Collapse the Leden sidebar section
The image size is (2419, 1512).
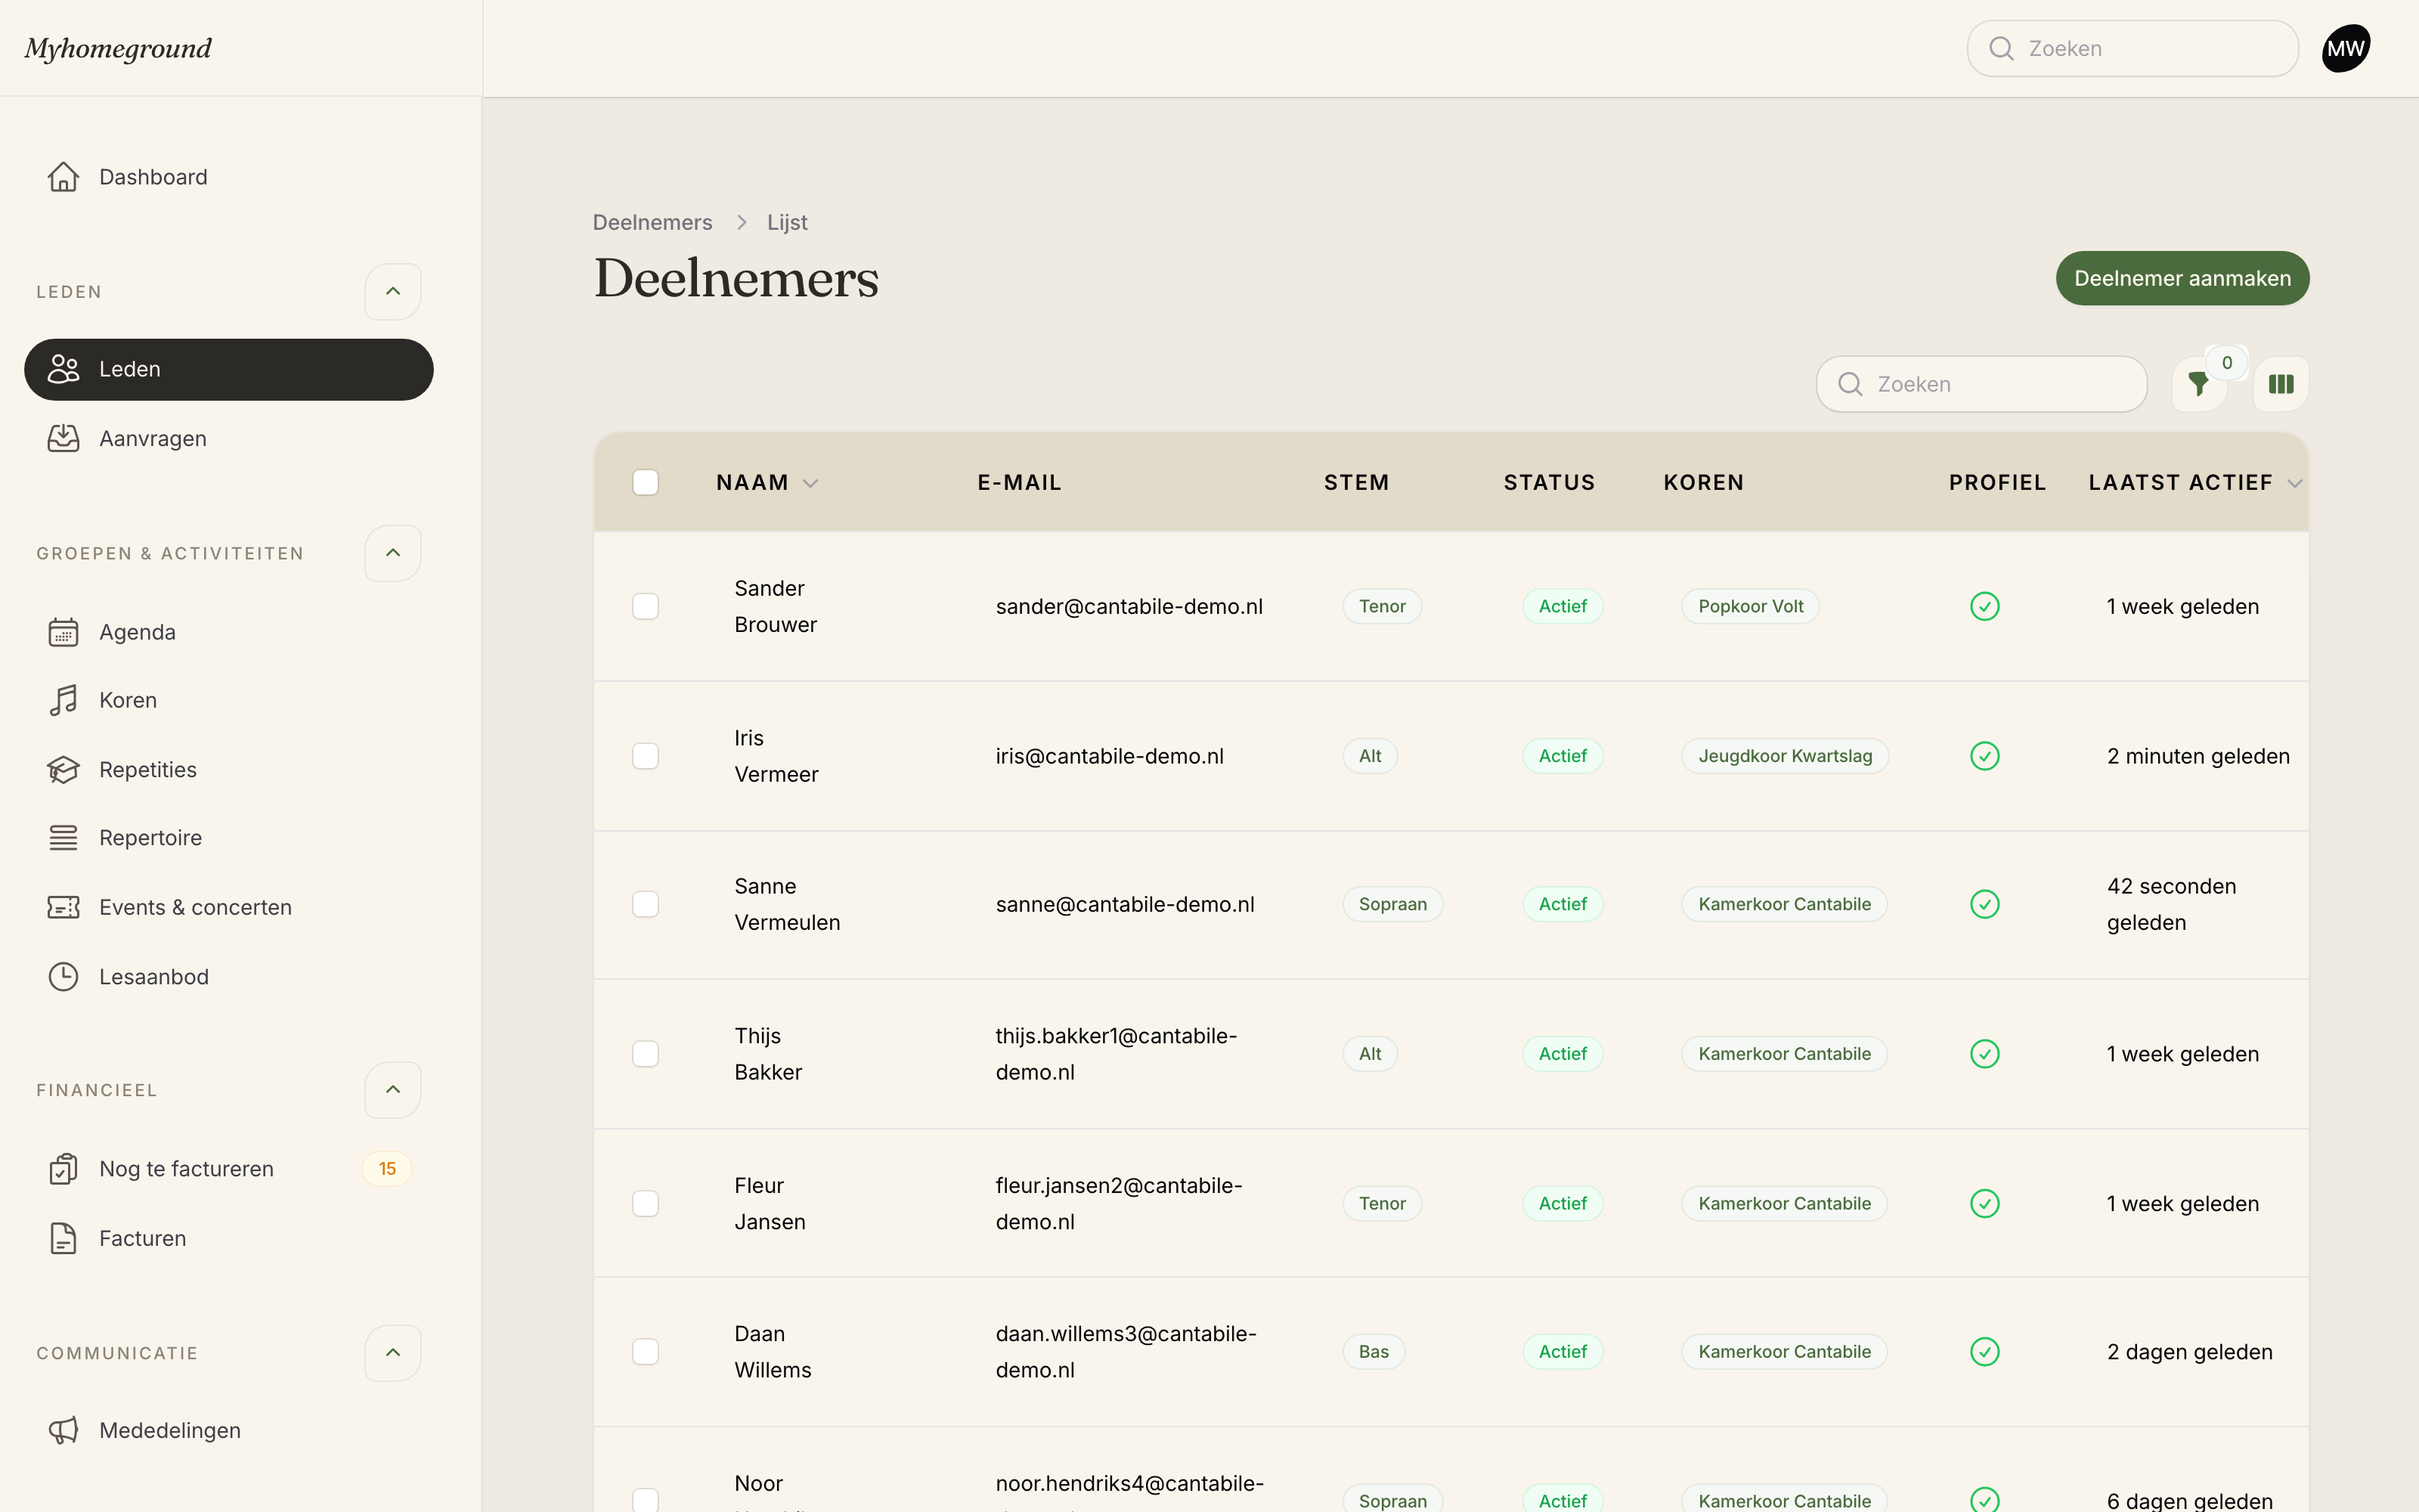pos(393,291)
